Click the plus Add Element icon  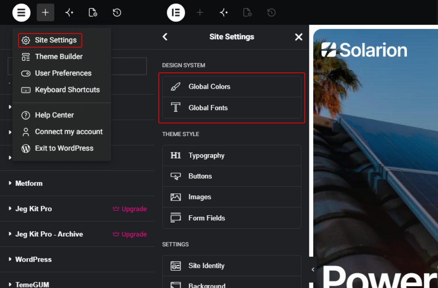click(x=45, y=12)
